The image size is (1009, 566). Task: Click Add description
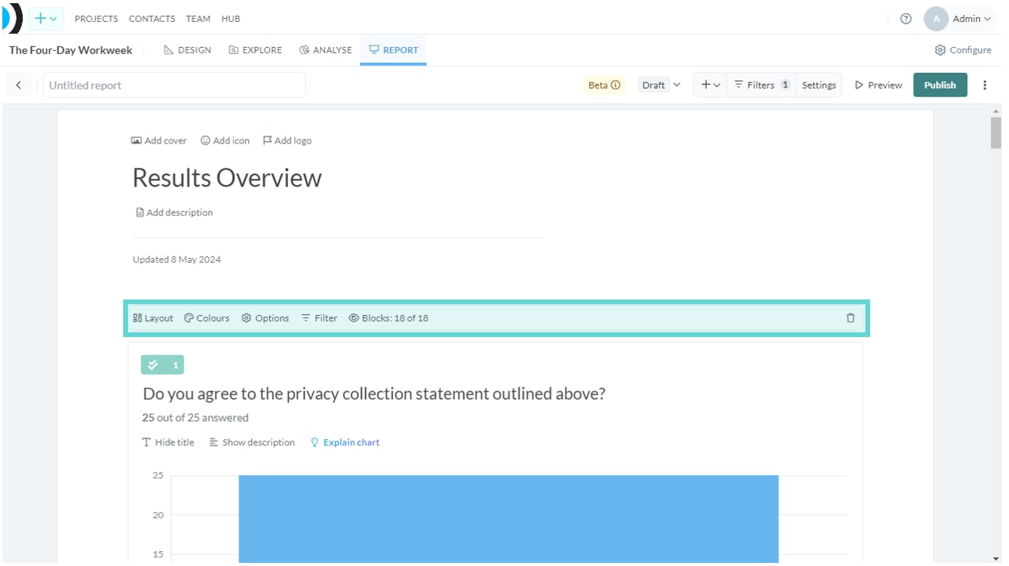(174, 212)
